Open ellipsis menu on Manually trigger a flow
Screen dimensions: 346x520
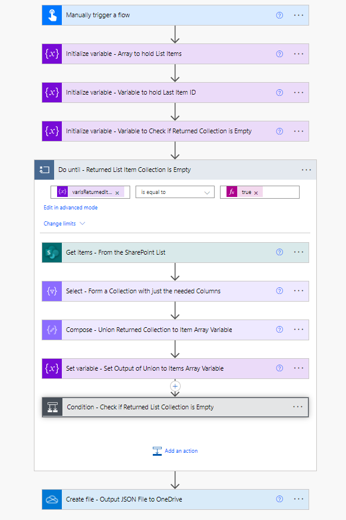point(298,15)
